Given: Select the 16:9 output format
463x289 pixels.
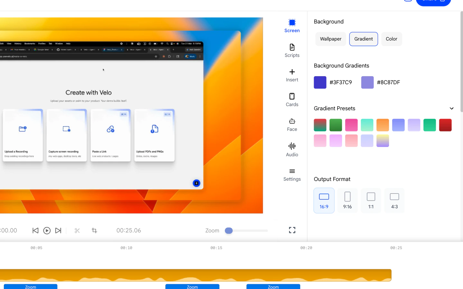Looking at the screenshot, I should tap(324, 201).
